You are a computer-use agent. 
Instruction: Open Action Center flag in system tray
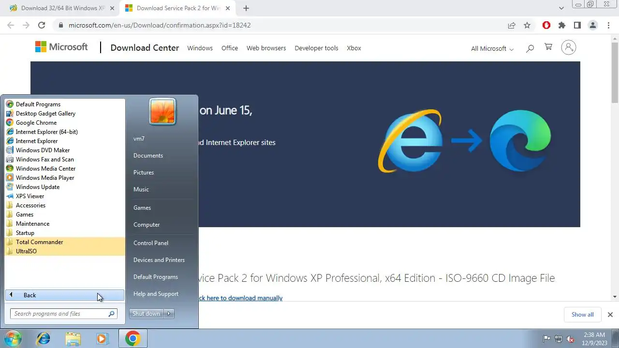[x=546, y=339]
